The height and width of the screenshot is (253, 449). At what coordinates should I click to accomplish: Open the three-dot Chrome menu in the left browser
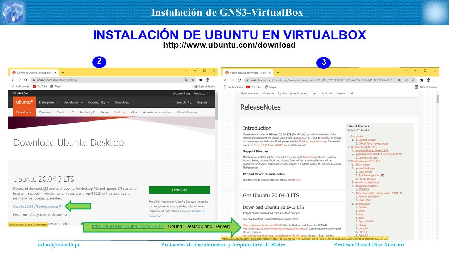pyautogui.click(x=214, y=80)
